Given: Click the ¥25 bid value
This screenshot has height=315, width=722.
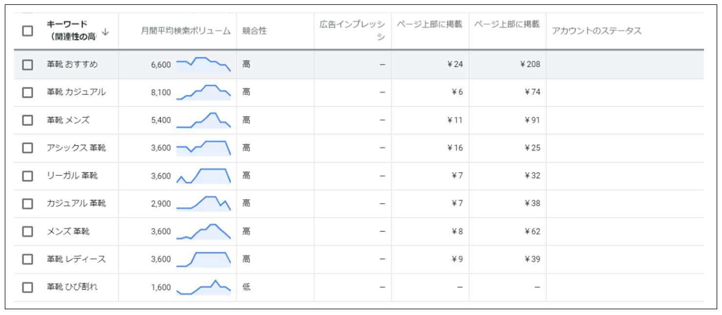Looking at the screenshot, I should pos(532,148).
